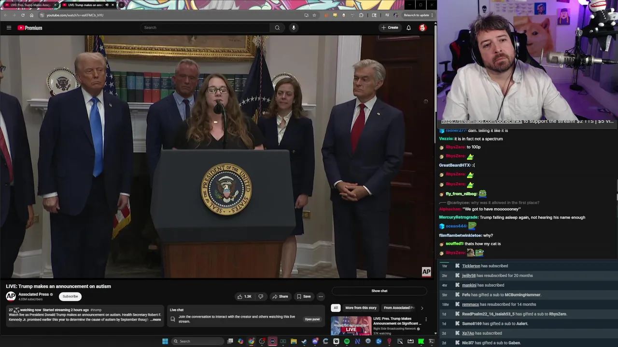Viewport: 618px width, 347px height.
Task: Click suggested video title 'LIVE: Pres. Trump Makes Announcement'
Action: pyautogui.click(x=397, y=321)
